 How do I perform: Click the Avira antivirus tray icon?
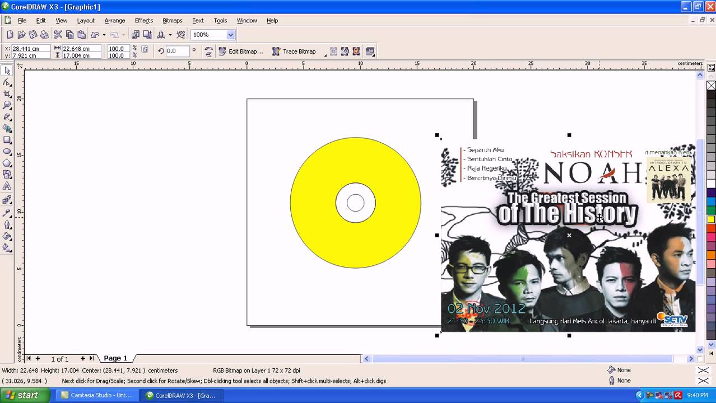tap(678, 395)
